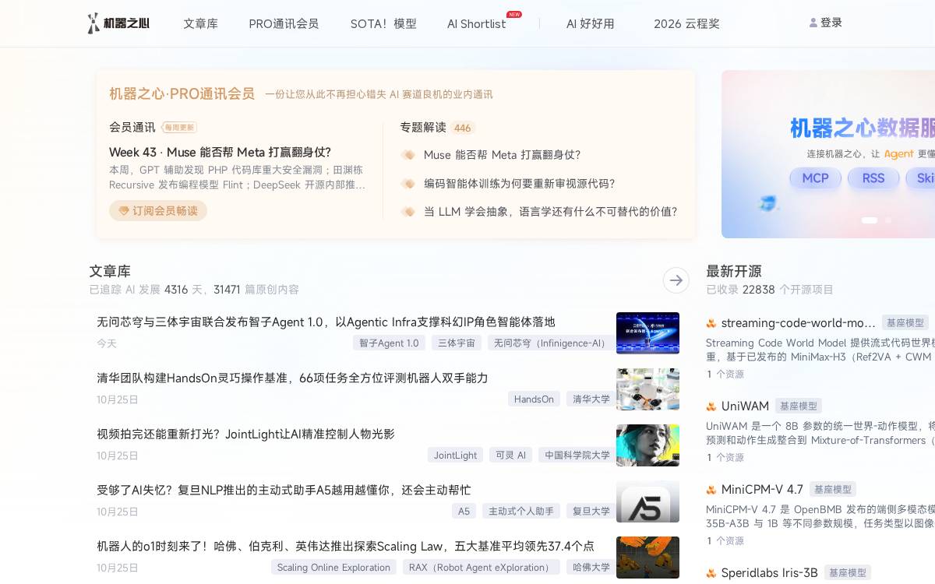Click the 智子Agent 1.0 tag

pyautogui.click(x=389, y=343)
